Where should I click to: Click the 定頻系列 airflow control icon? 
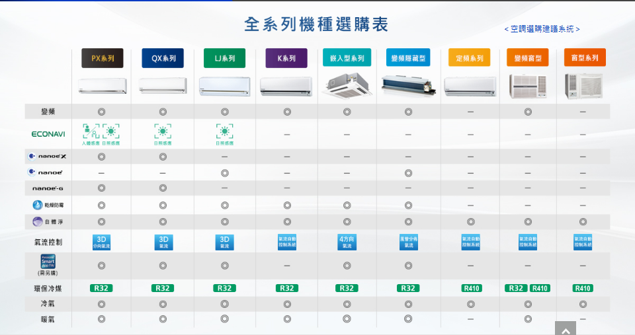[x=470, y=242]
